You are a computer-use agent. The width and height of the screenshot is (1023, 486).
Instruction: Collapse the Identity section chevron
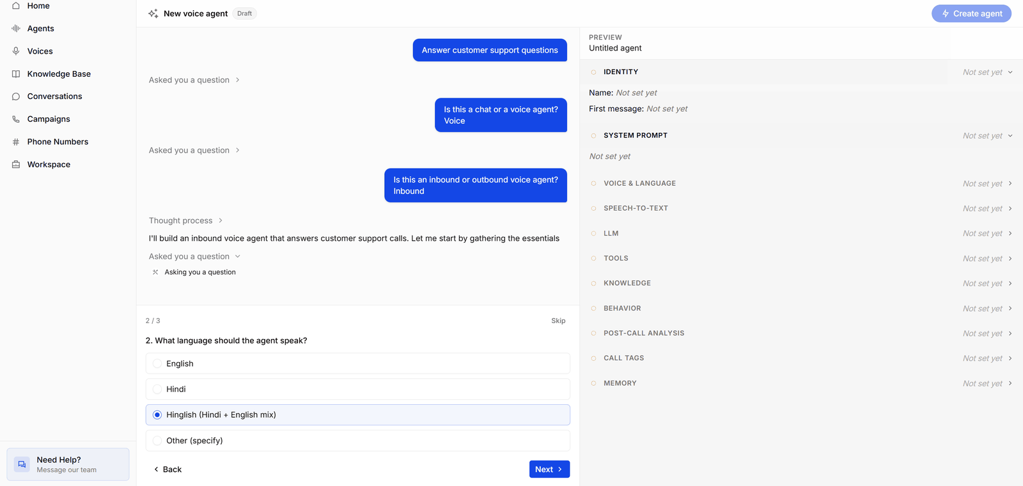[x=1010, y=72]
